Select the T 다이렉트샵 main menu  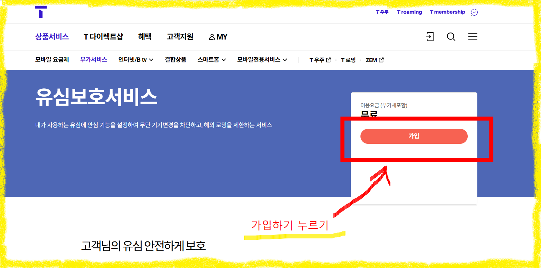coord(103,37)
